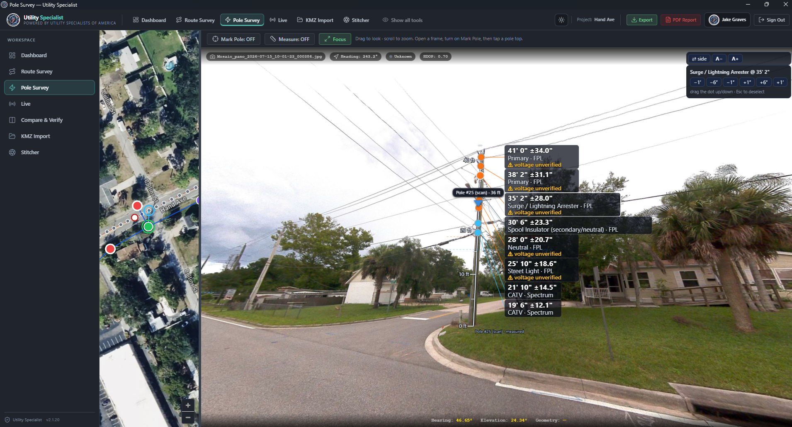This screenshot has width=792, height=427.
Task: Click the Utility Specialist logo
Action: click(13, 19)
